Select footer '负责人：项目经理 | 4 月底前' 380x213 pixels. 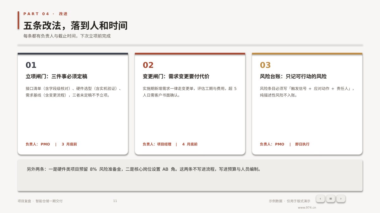point(170,144)
